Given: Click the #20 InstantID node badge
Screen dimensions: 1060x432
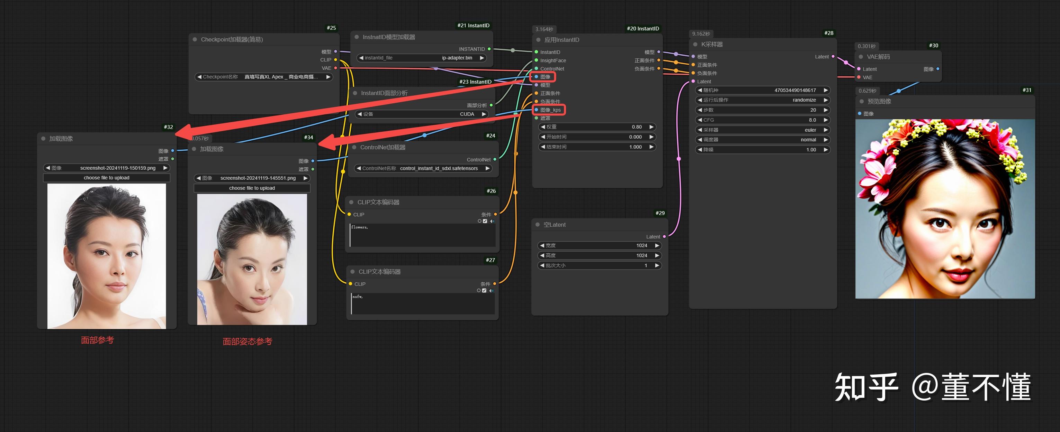Looking at the screenshot, I should click(x=643, y=28).
